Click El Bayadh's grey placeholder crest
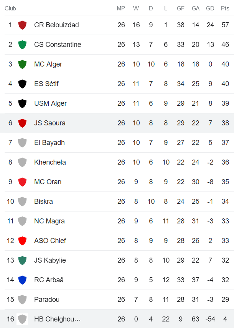Viewport: 234px width, 328px height. (x=22, y=143)
